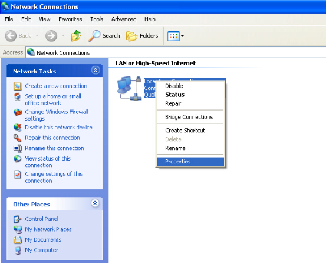Open the My Network Places link
This screenshot has height=264, width=326.
(48, 229)
